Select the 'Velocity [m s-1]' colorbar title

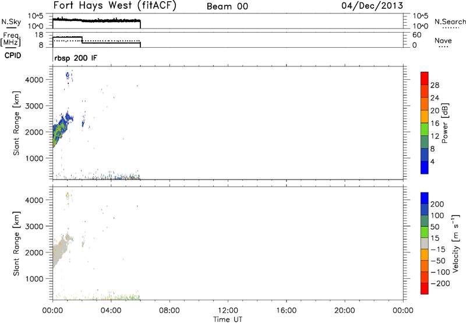456,243
